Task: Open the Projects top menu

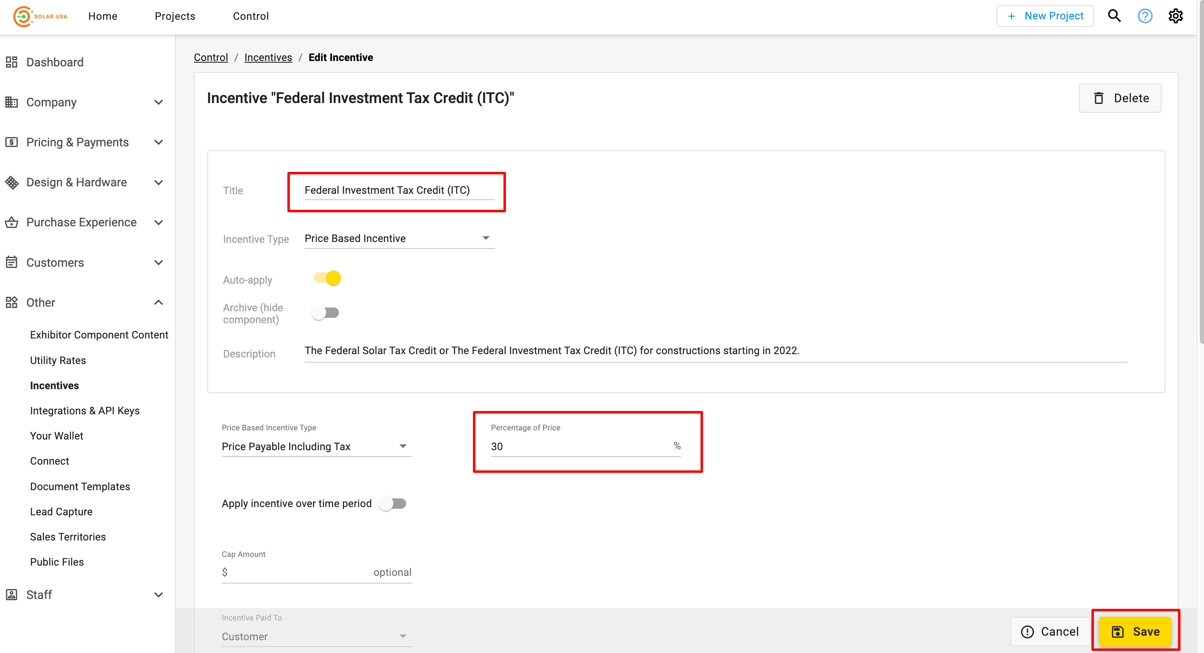Action: click(x=175, y=16)
